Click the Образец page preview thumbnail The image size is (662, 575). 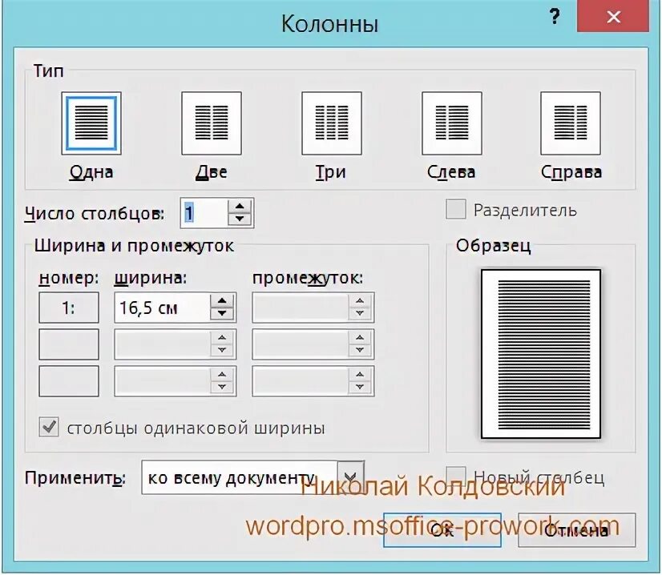(541, 354)
